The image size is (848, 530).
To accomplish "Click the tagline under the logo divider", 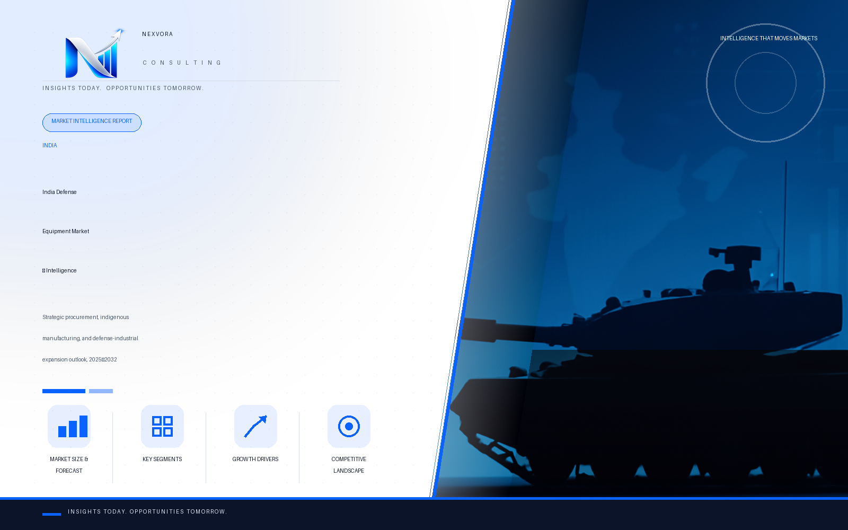I will [123, 88].
